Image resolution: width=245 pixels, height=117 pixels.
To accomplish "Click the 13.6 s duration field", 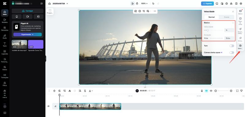I will pyautogui.click(x=229, y=38).
